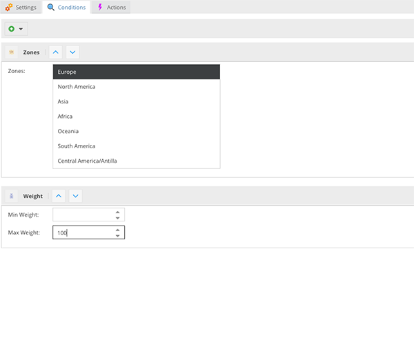Select North America zone
The image size is (414, 349).
[x=136, y=87]
